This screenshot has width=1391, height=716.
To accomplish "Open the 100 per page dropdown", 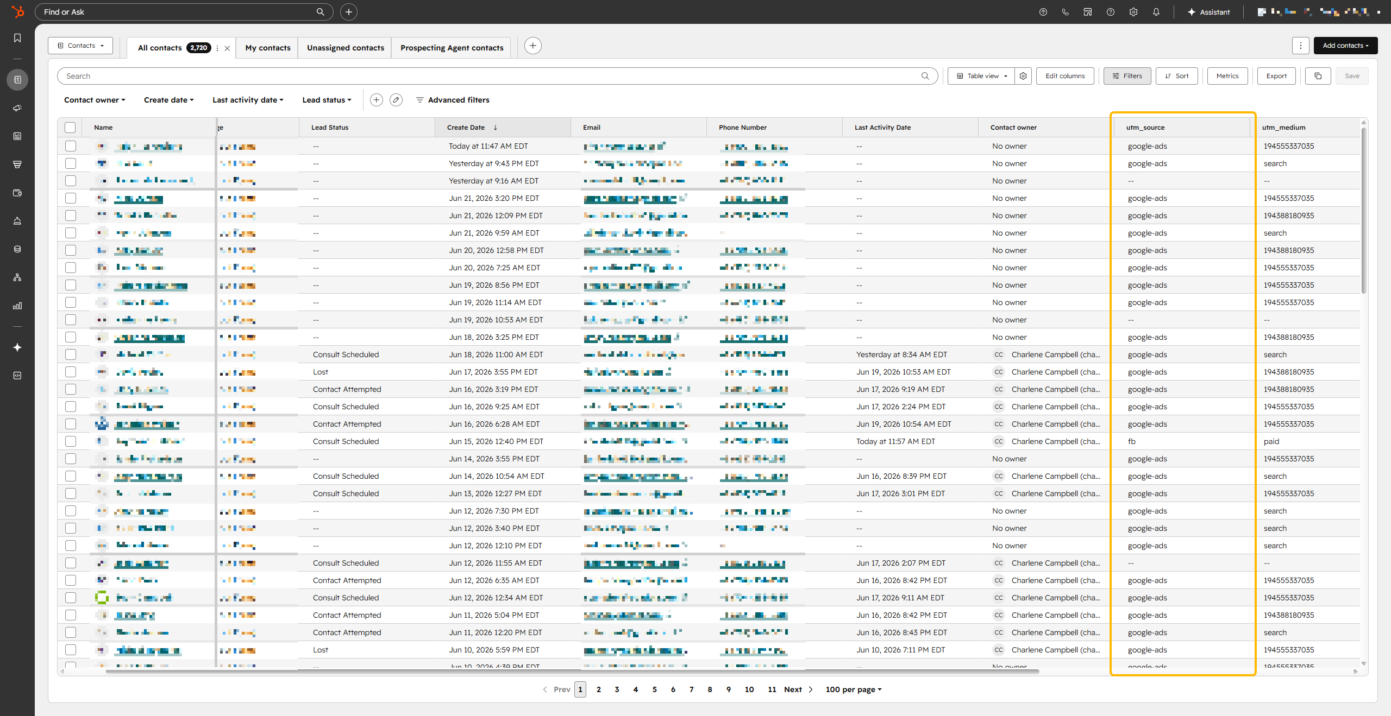I will tap(854, 689).
